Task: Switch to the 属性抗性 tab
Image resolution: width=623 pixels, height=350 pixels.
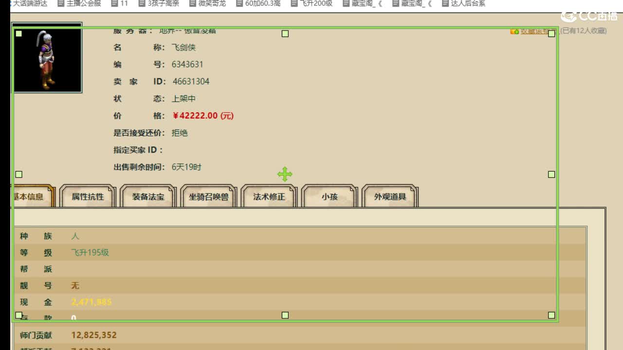Action: [88, 197]
